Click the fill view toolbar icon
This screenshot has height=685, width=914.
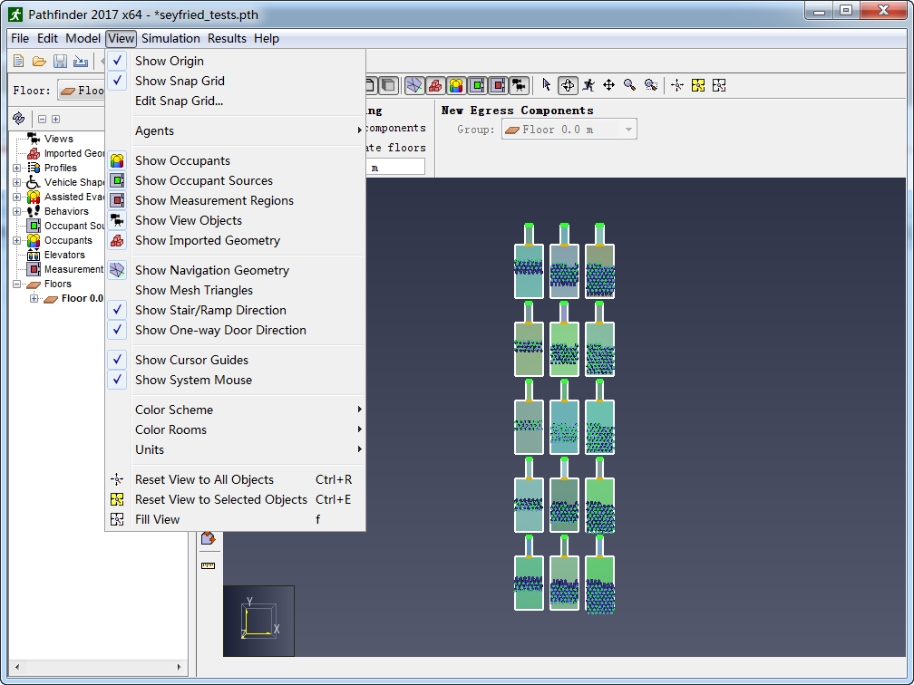(719, 85)
